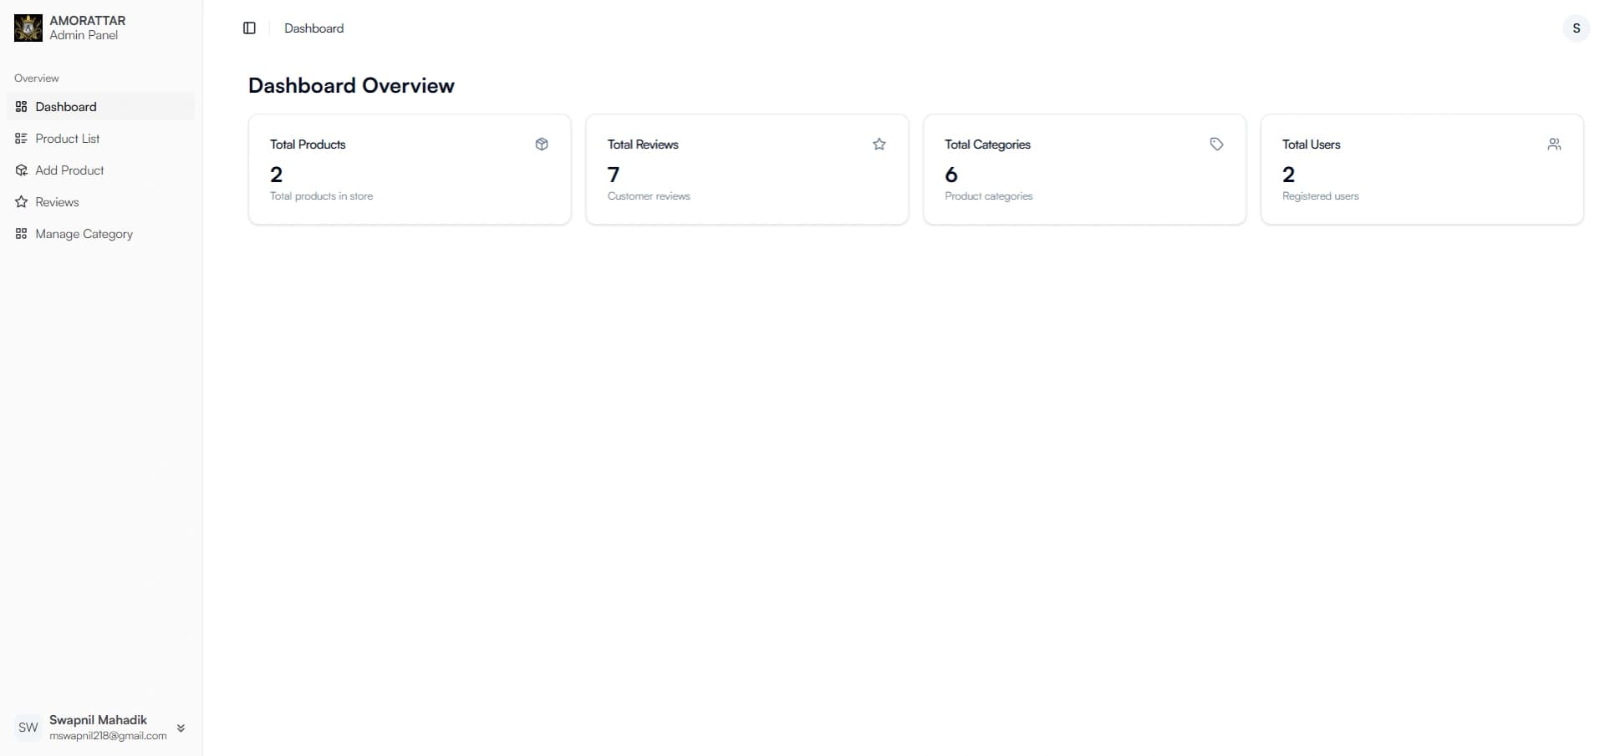Click the SW user avatar badge
Image resolution: width=1605 pixels, height=756 pixels.
click(x=28, y=728)
